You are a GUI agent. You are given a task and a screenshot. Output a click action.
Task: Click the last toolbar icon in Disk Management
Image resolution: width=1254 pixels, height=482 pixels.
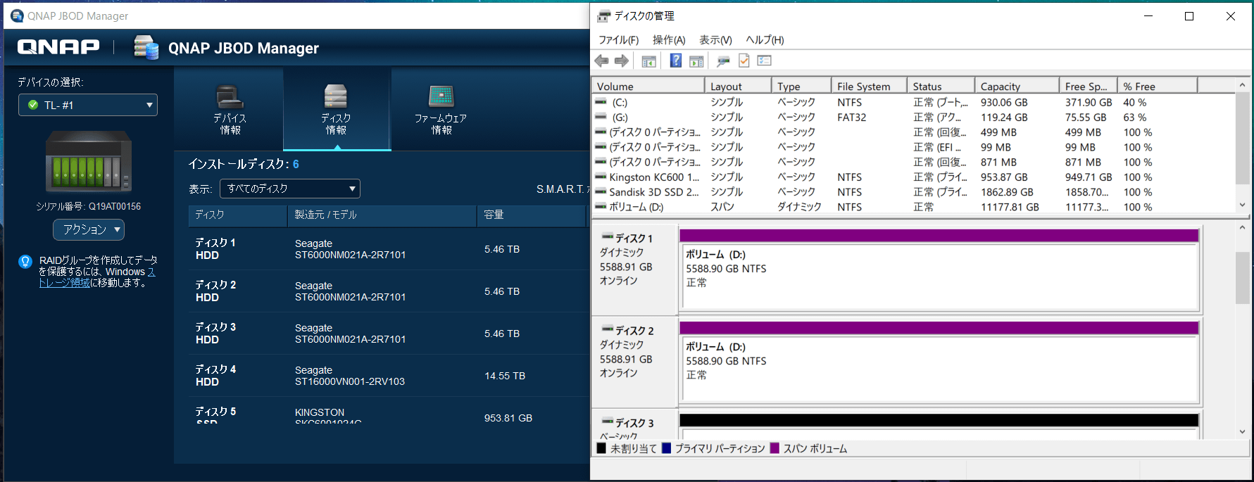[765, 61]
